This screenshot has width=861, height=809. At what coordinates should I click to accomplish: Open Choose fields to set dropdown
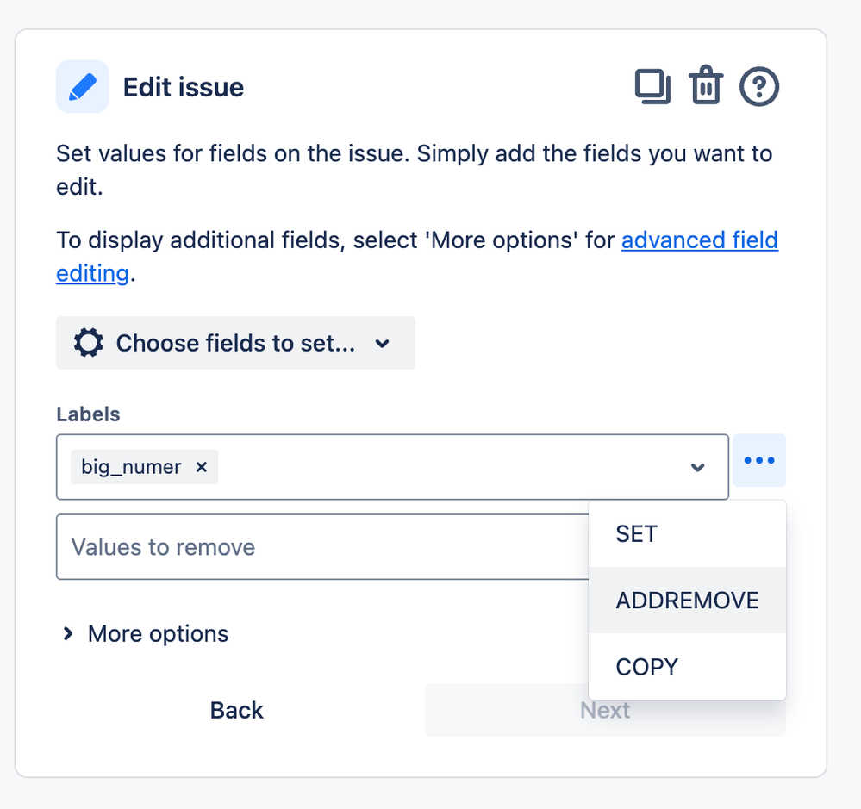pos(235,343)
